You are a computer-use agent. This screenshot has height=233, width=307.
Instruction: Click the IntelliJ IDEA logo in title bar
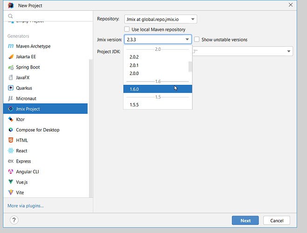tap(11, 6)
